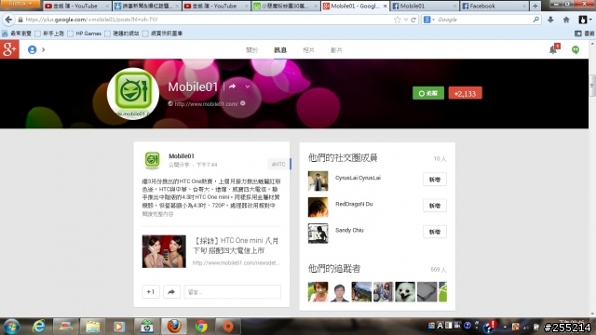The image size is (596, 335).
Task: Expand the chevron beside the profile icon
Action: 44,49
